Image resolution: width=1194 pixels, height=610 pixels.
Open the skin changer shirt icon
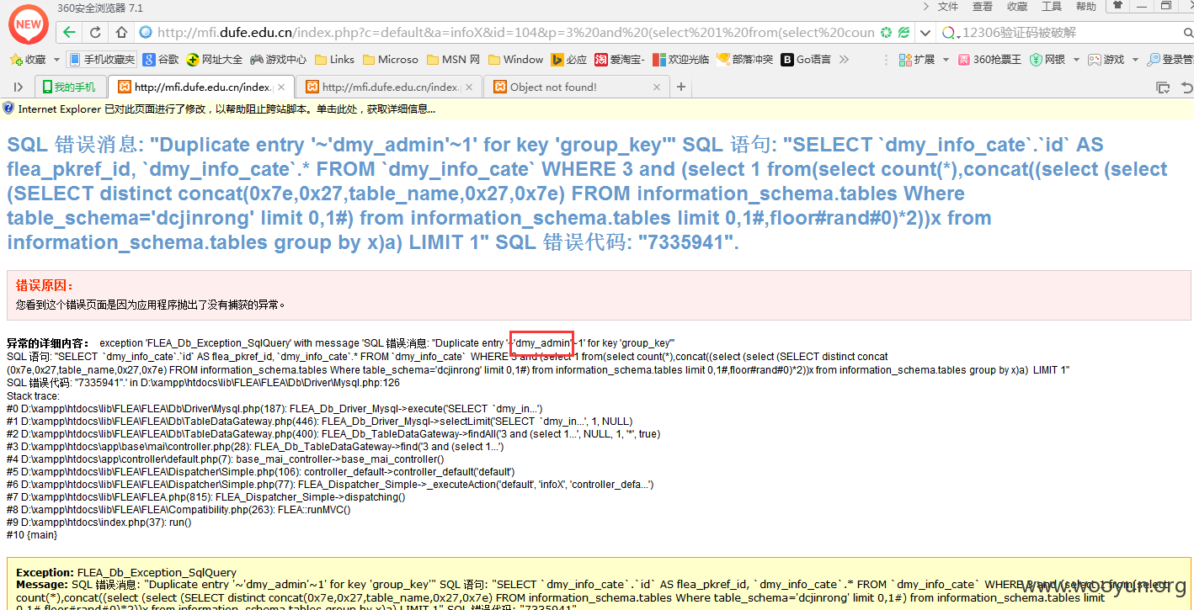point(1118,5)
